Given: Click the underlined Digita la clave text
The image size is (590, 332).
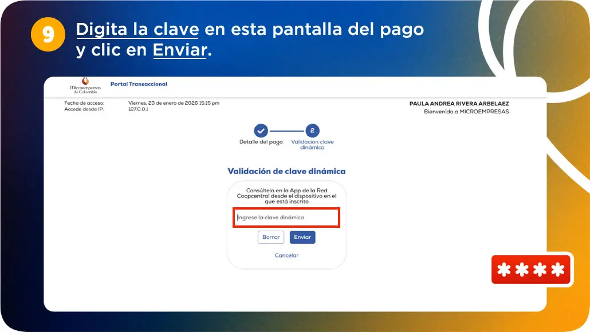Looking at the screenshot, I should coord(137,29).
